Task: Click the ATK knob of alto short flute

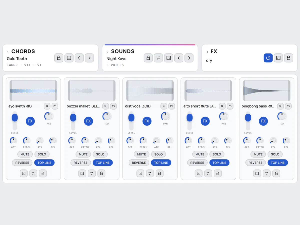Action: coord(215,140)
